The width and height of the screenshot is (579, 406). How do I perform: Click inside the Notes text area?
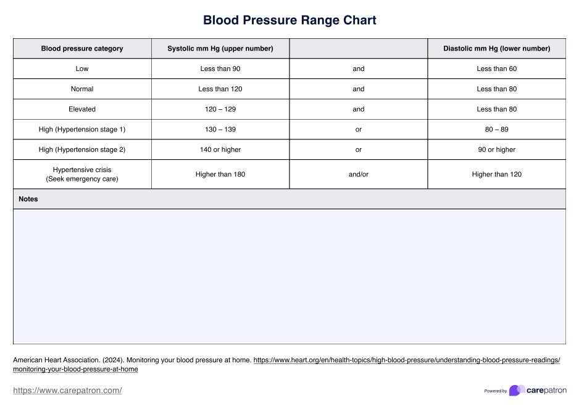[289, 276]
